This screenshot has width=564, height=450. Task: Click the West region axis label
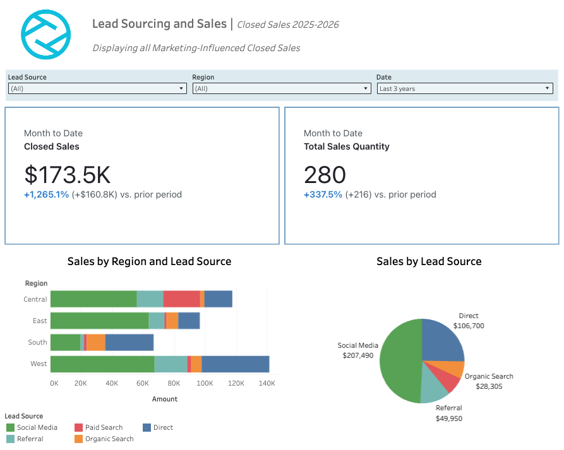(x=39, y=364)
